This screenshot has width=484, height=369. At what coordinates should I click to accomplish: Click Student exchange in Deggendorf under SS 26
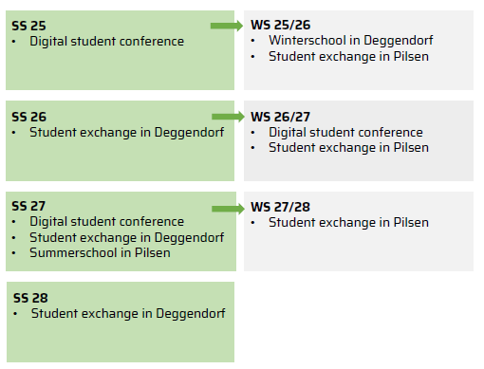pyautogui.click(x=127, y=133)
